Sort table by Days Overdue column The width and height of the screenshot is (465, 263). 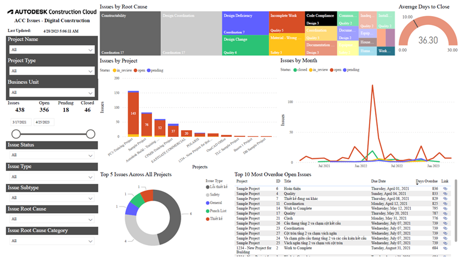pyautogui.click(x=426, y=181)
